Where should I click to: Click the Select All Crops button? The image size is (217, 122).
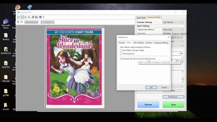pos(32,22)
